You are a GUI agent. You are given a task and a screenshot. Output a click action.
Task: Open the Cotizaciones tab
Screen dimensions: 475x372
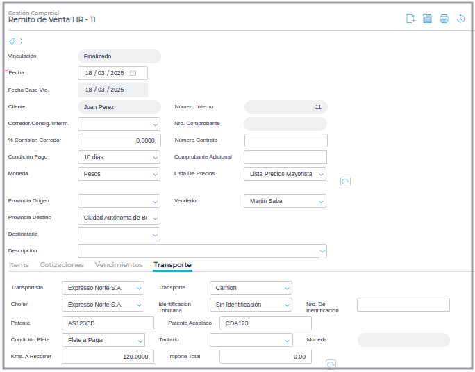point(62,265)
